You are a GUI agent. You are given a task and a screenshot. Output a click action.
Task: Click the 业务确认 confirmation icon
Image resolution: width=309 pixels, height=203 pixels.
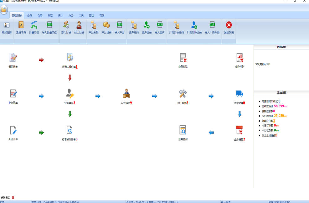(x=70, y=93)
